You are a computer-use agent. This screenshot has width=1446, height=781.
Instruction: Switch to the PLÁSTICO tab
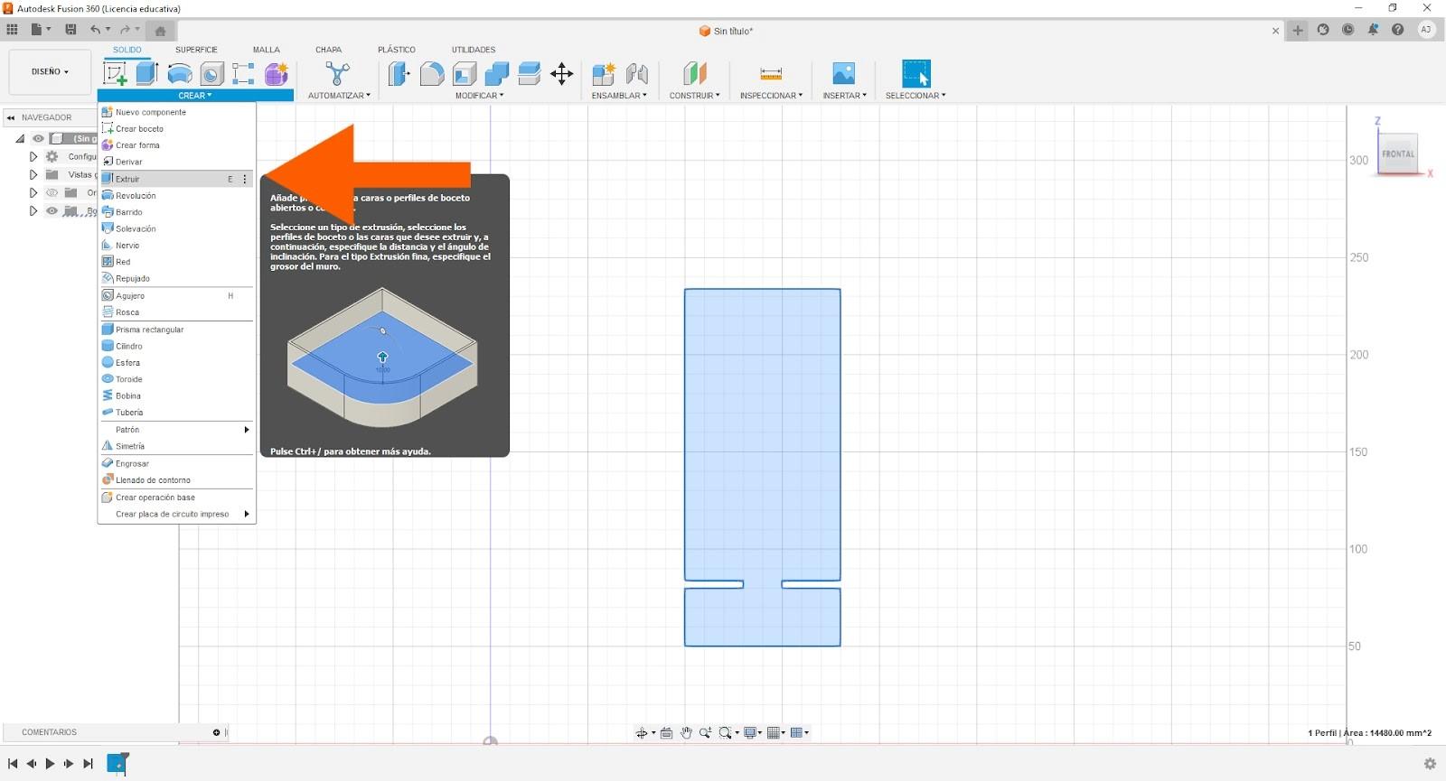click(397, 50)
